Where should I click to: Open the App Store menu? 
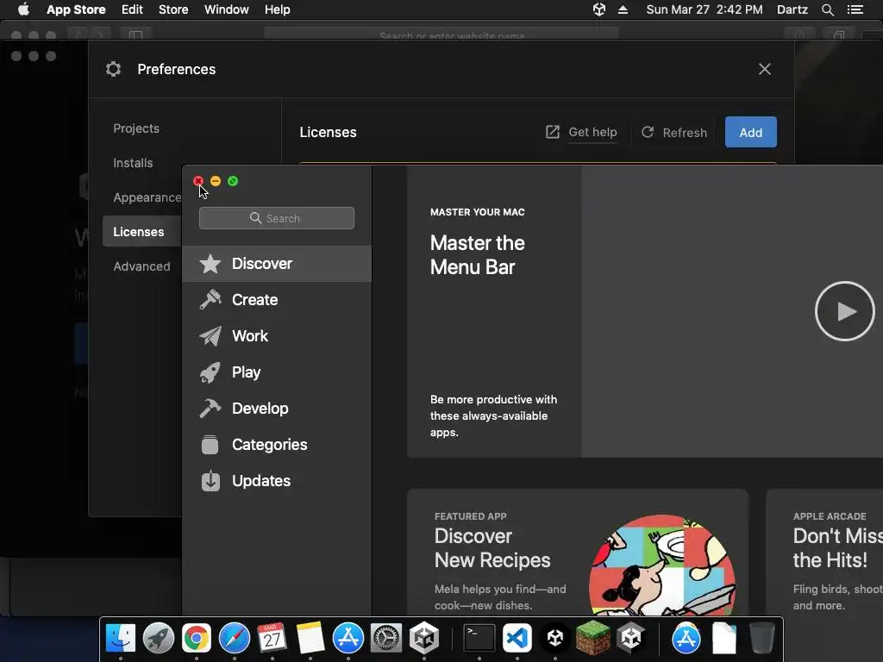click(76, 9)
